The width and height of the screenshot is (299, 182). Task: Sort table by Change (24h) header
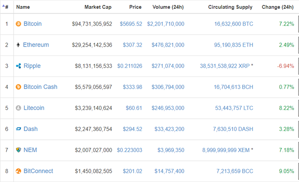(277, 7)
